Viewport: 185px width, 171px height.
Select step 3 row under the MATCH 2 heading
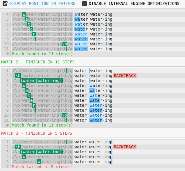coord(93,81)
